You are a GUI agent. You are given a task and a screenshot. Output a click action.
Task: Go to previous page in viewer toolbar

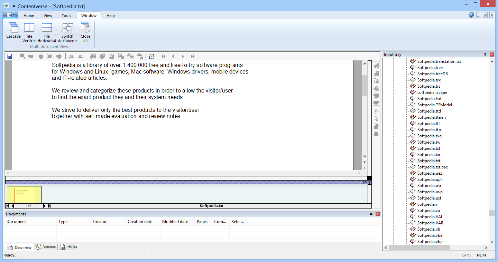[x=173, y=56]
